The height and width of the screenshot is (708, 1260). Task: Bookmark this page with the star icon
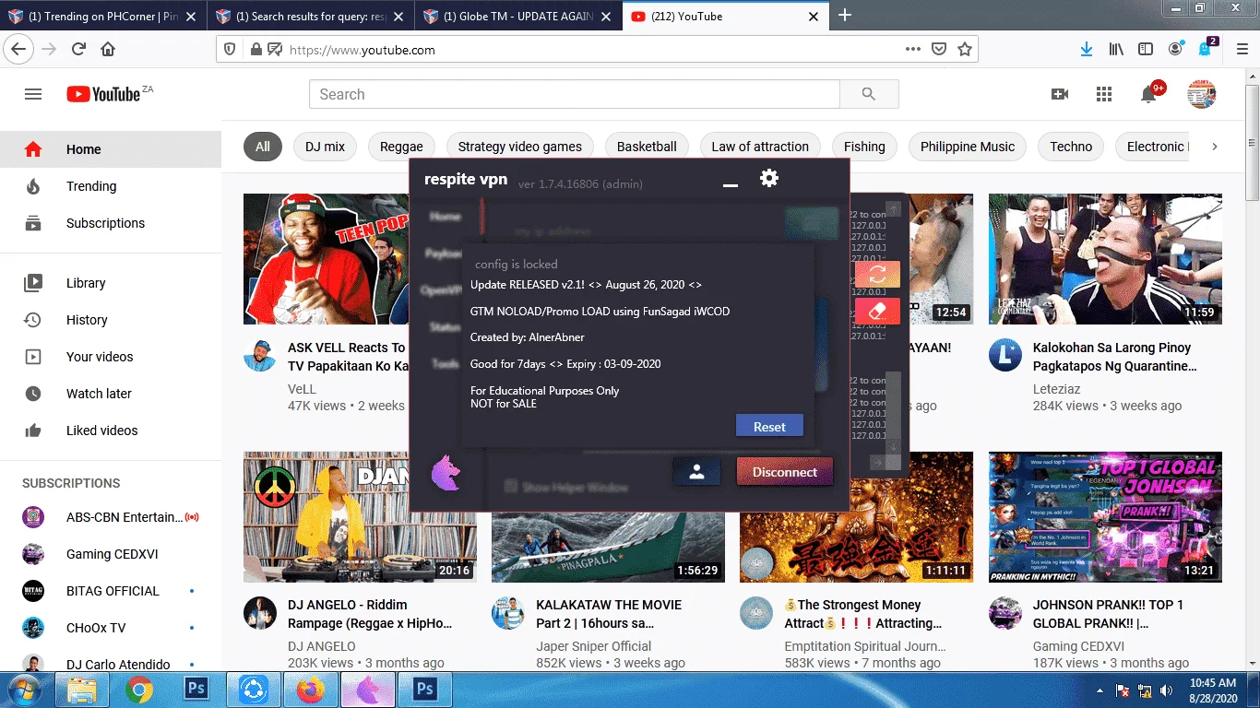[965, 50]
